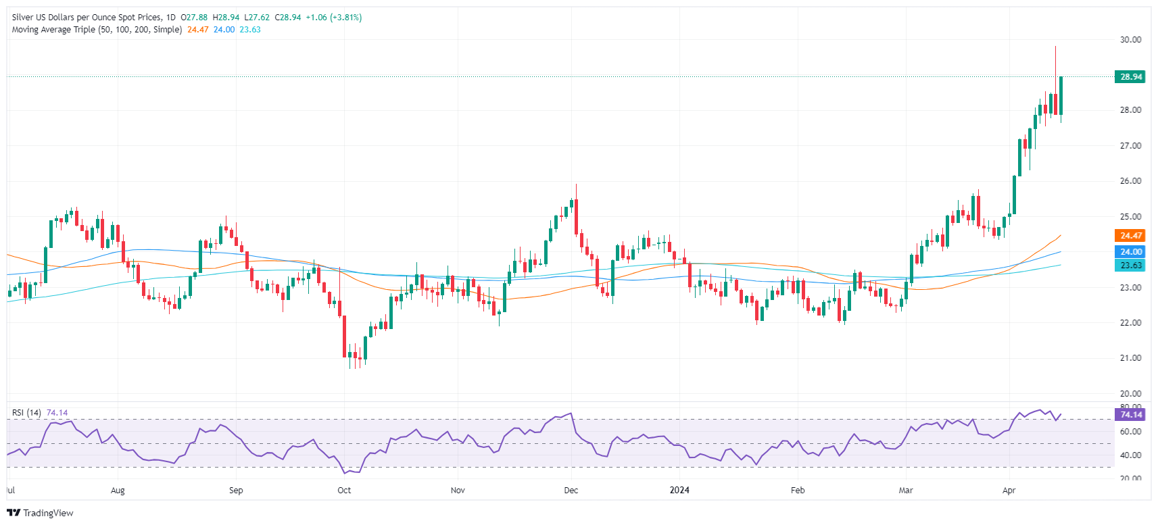The width and height of the screenshot is (1158, 525).
Task: Select the Moving Average Triple indicator legend
Action: 97,30
